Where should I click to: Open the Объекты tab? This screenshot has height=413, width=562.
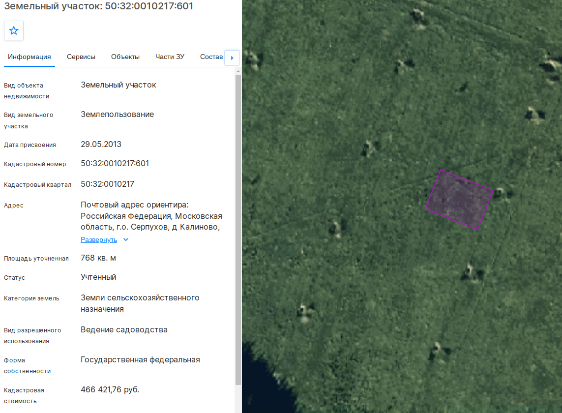[125, 57]
